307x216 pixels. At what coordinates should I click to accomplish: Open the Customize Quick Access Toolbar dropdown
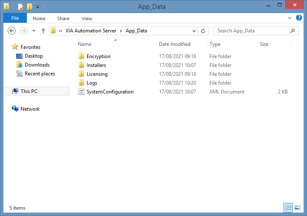point(37,7)
